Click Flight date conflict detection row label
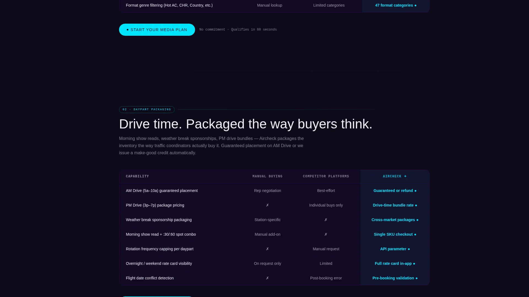This screenshot has height=297, width=529. pyautogui.click(x=150, y=278)
